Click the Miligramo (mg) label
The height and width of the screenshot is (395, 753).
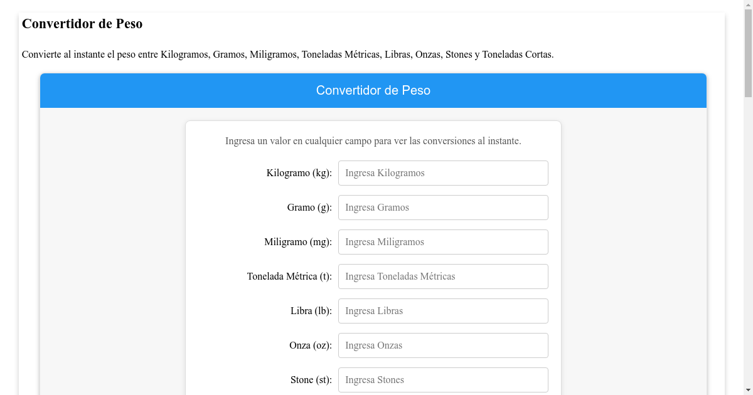(x=298, y=242)
